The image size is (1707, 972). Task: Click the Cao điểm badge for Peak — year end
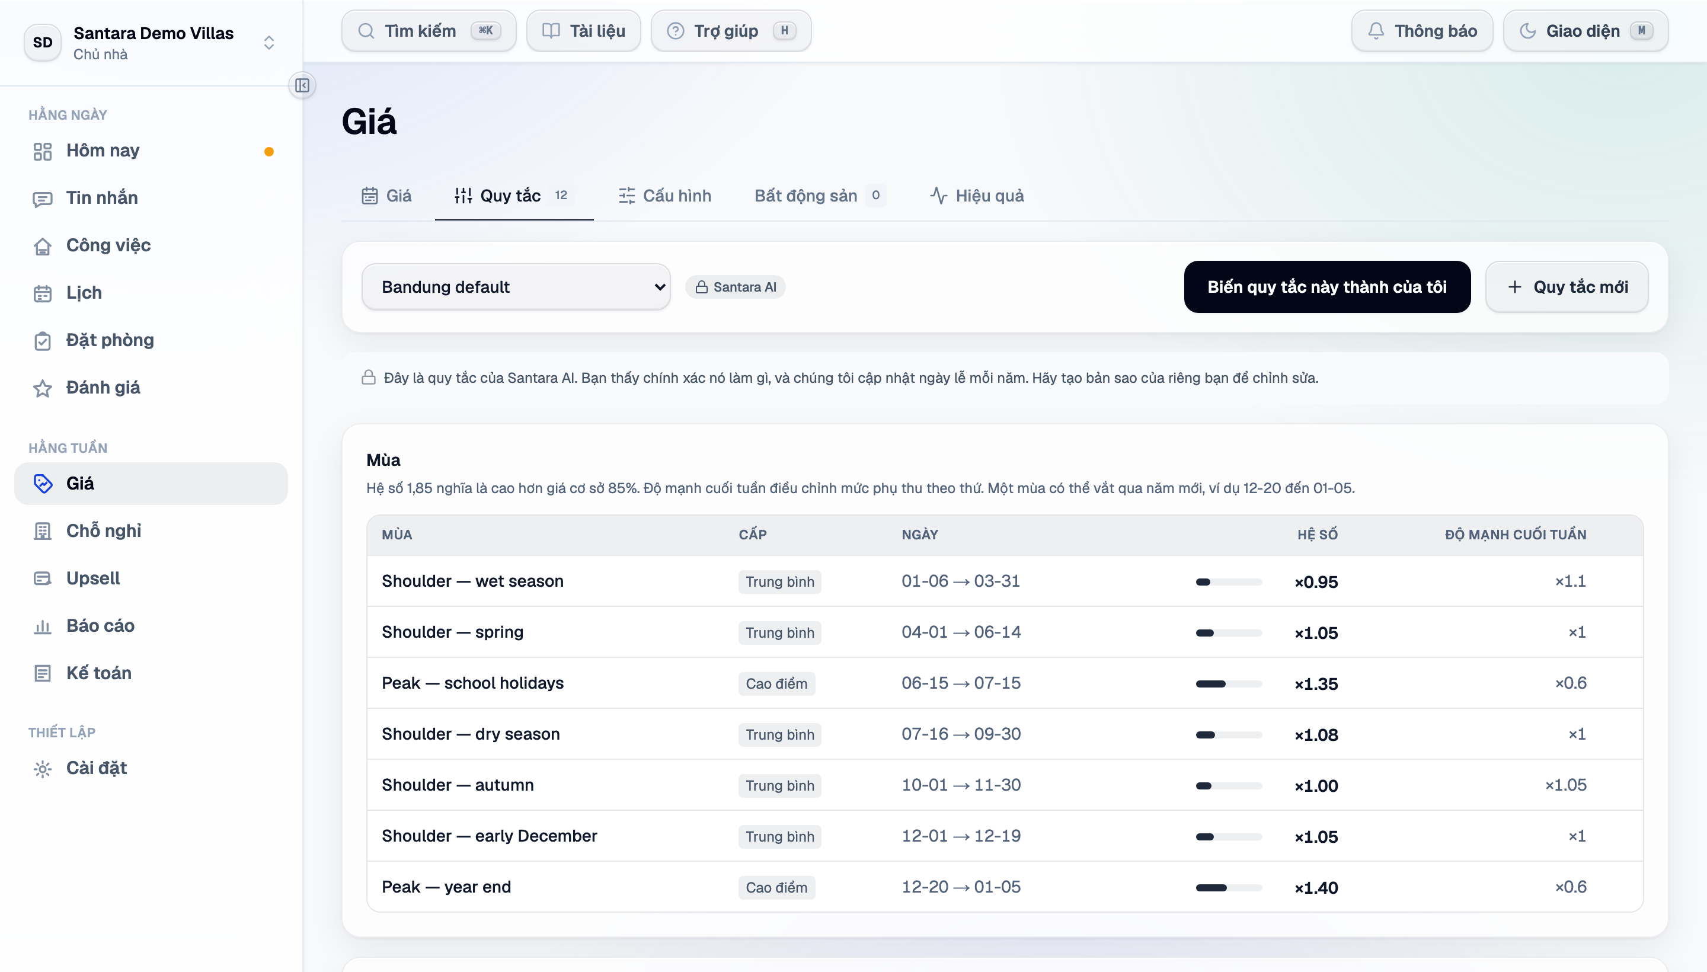point(776,888)
